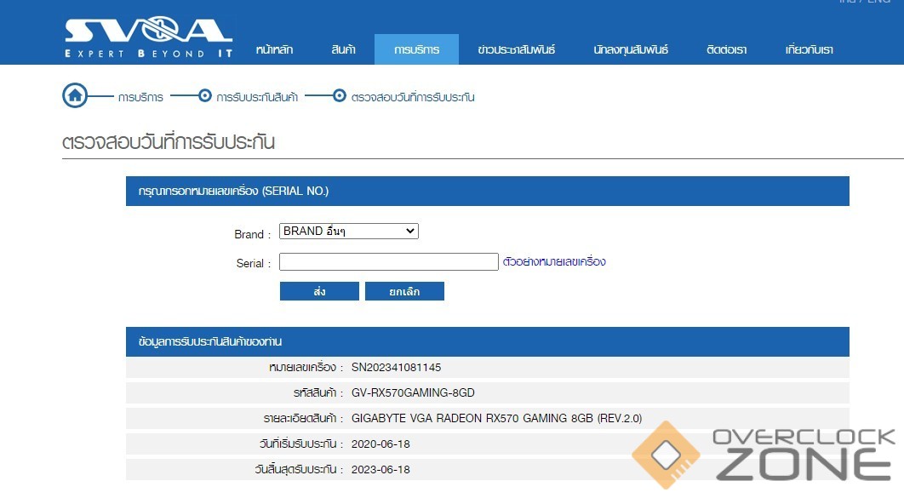This screenshot has height=498, width=904.
Task: Open the Brand dropdown list
Action: tap(349, 232)
